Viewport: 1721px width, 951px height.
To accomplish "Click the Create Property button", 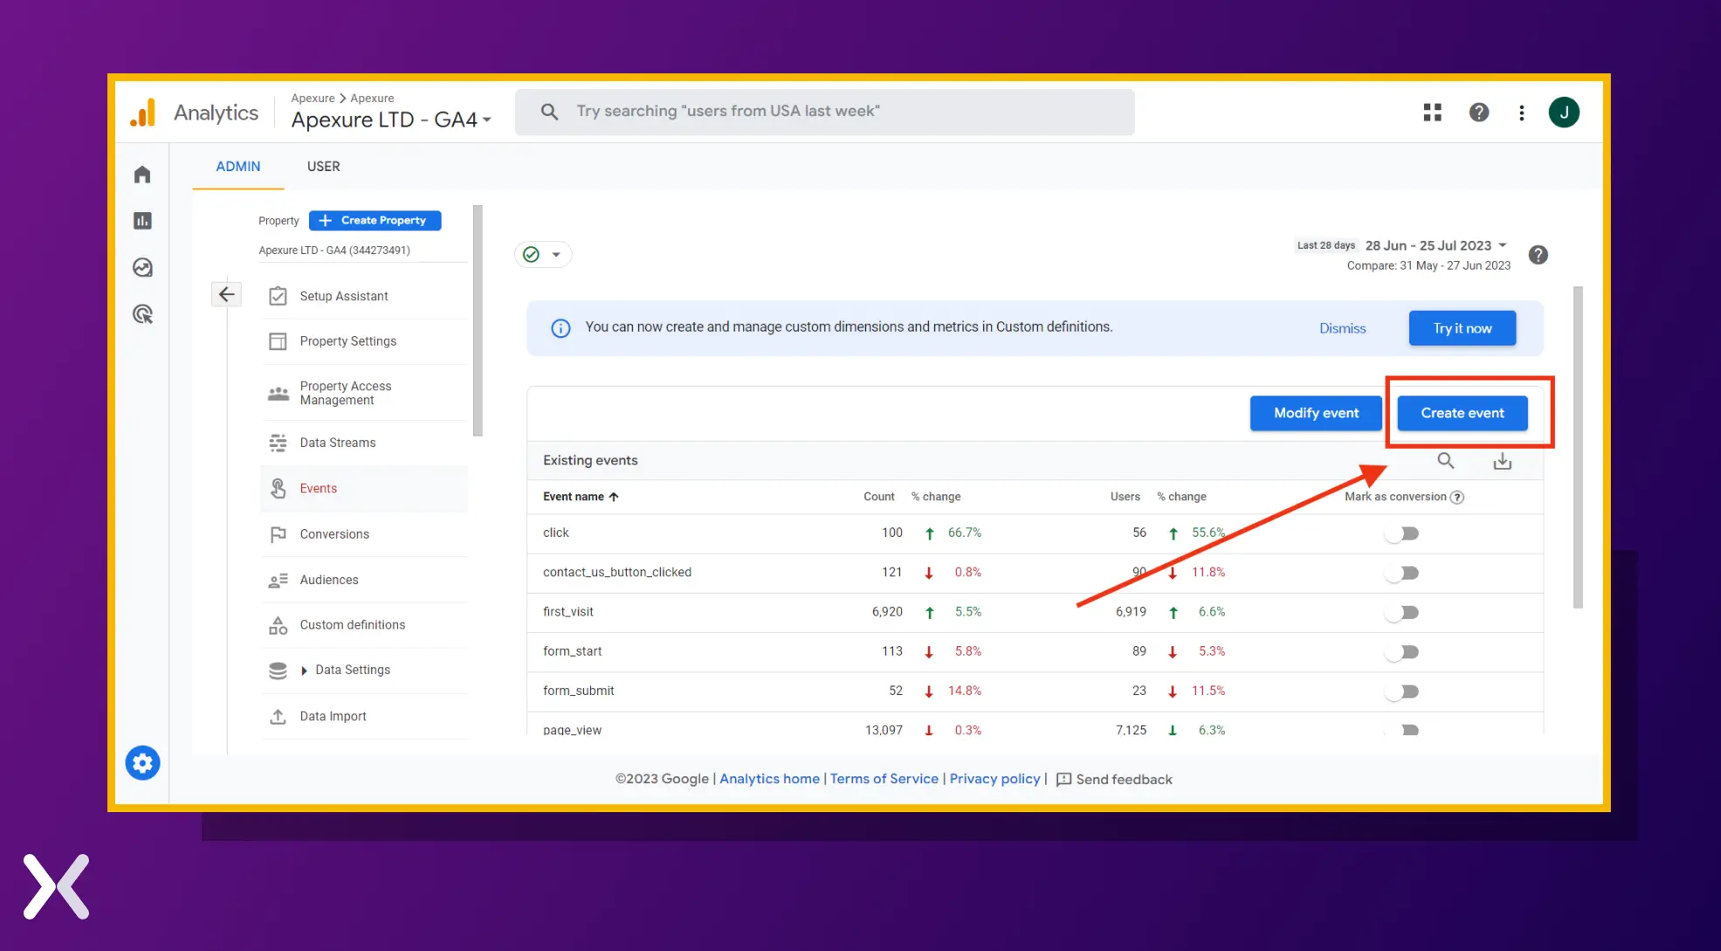I will [x=375, y=220].
